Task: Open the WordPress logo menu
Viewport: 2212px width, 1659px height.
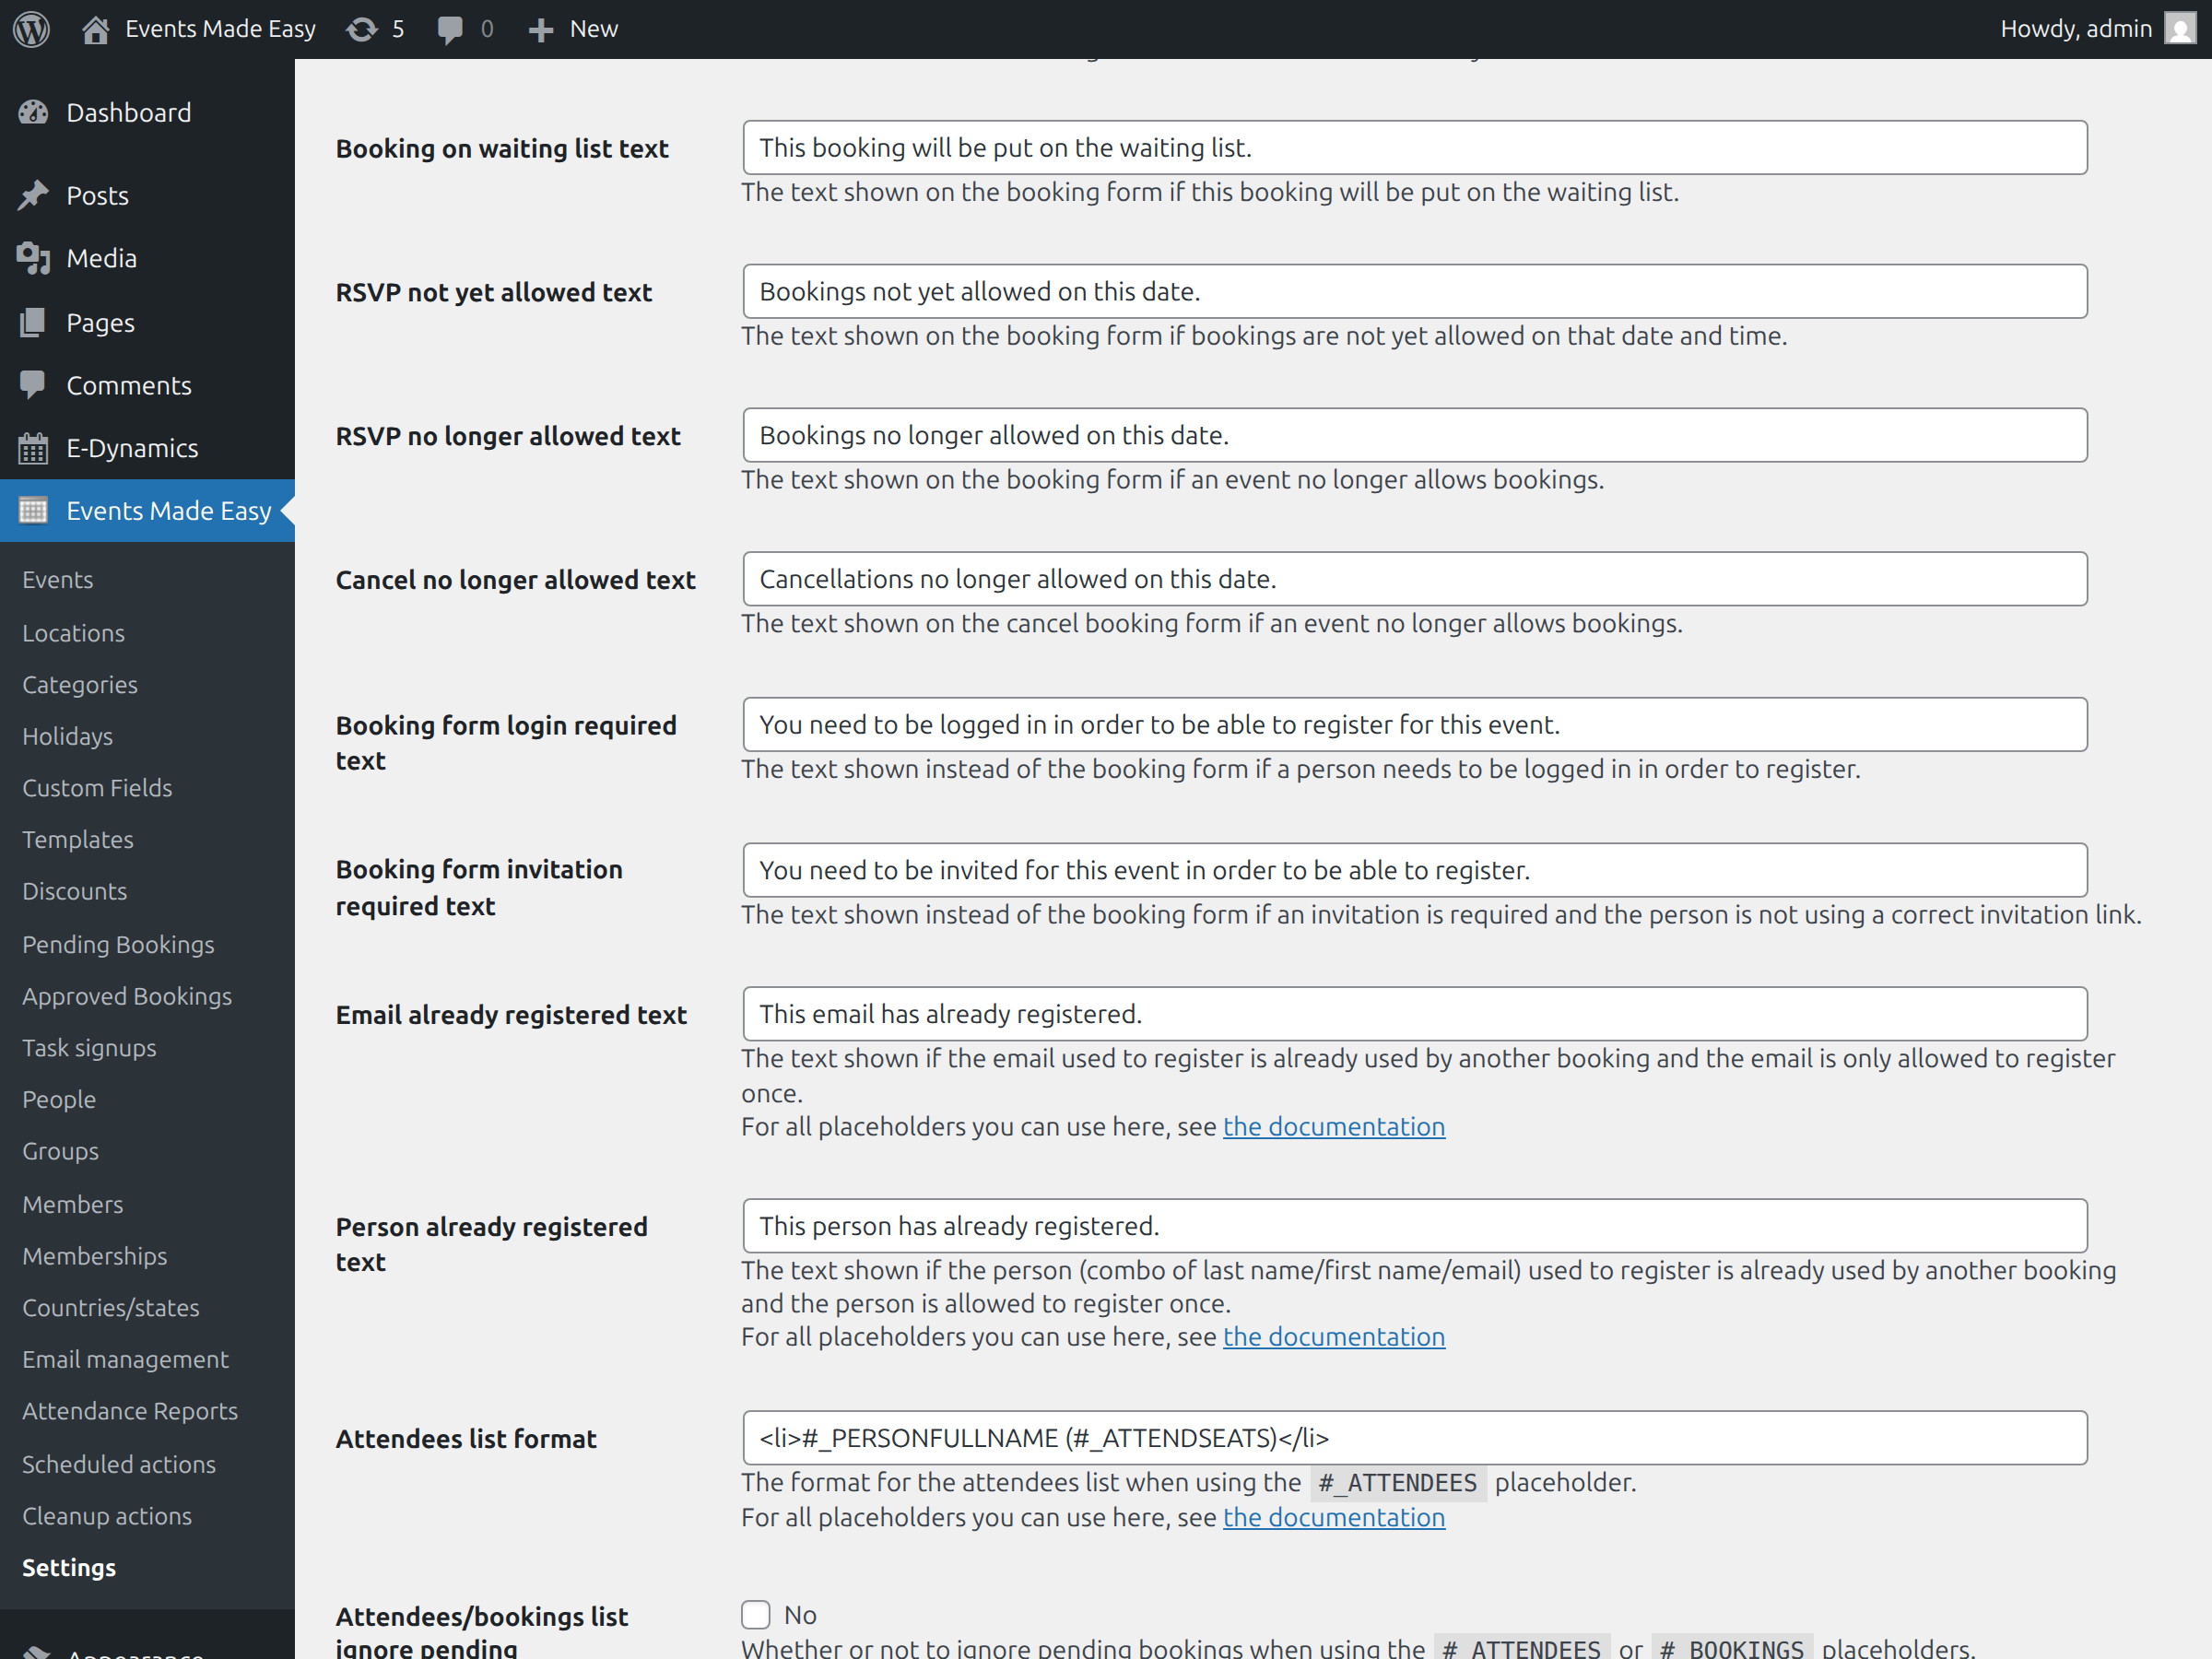Action: coord(31,28)
